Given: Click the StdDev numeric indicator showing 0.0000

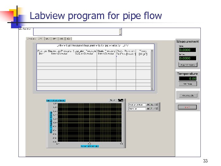Looking at the screenshot, I should [x=188, y=58].
